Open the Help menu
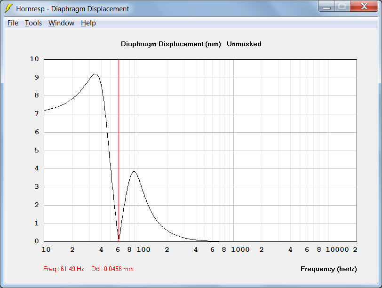 (x=88, y=23)
